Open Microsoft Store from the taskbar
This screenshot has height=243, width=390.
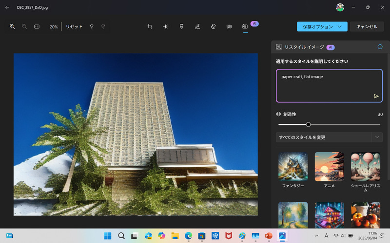tap(202, 236)
